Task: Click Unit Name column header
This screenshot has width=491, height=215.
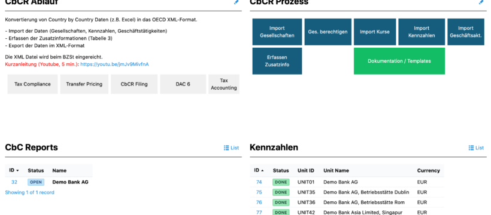Action: click(336, 171)
